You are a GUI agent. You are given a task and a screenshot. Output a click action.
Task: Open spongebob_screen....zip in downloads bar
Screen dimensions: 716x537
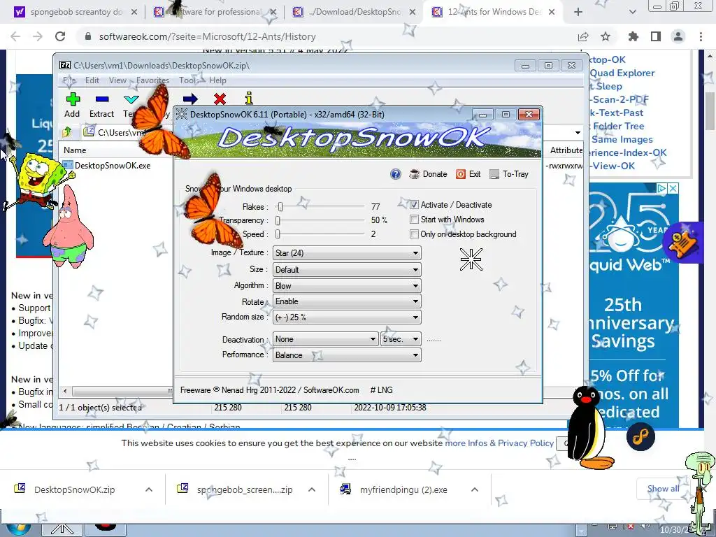(x=244, y=489)
